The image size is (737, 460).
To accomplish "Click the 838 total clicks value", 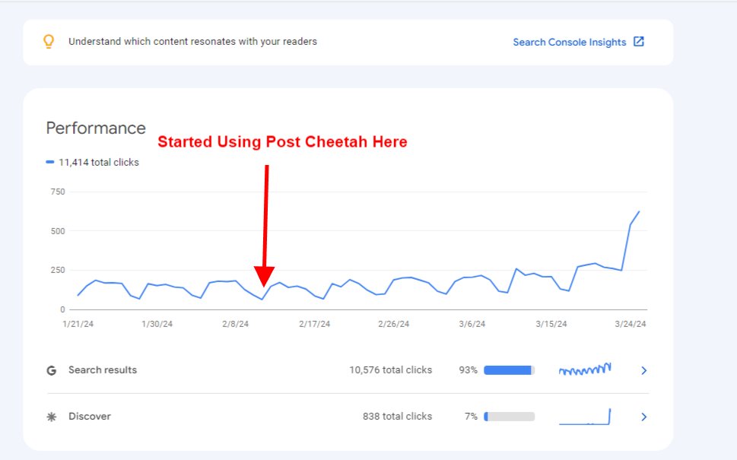I will coord(397,417).
